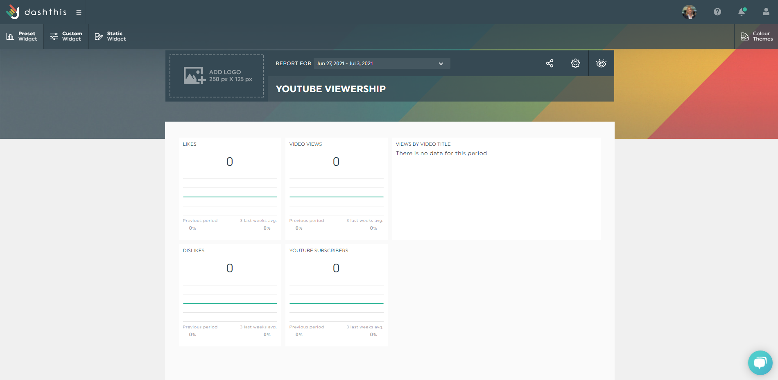Viewport: 778px width, 380px height.
Task: Select the YOUTUBE SUBSCRIBERS widget title
Action: [x=319, y=251]
